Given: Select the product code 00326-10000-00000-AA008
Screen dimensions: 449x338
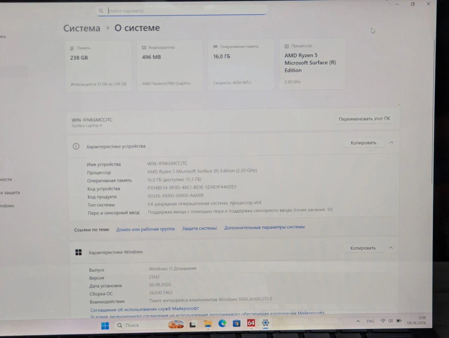Looking at the screenshot, I should [175, 196].
